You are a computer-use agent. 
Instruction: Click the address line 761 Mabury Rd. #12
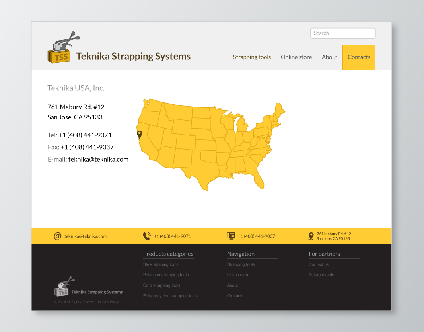(76, 107)
